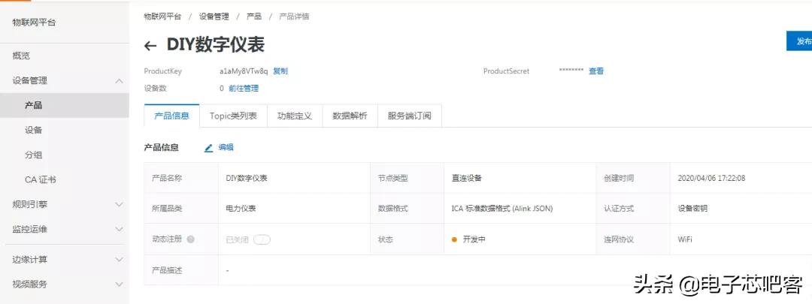812x304 pixels.
Task: Click the ICA 标准数据格式 (Alink JSON) value
Action: pos(502,209)
